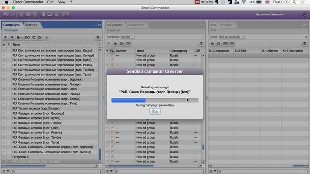Viewport: 310px width, 174px height.
Task: Click the export arrow icon in the Ad groups toolbar
Action: (x=122, y=44)
